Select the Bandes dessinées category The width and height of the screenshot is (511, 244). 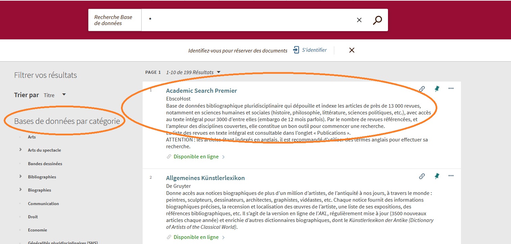click(x=45, y=163)
